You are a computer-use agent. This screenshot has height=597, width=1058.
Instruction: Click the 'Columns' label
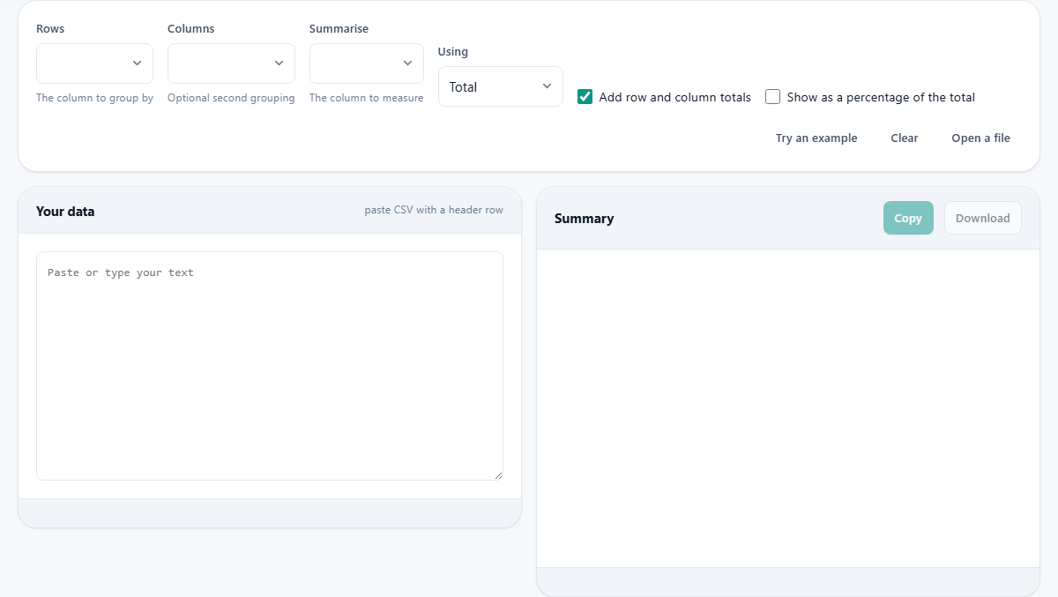point(190,28)
